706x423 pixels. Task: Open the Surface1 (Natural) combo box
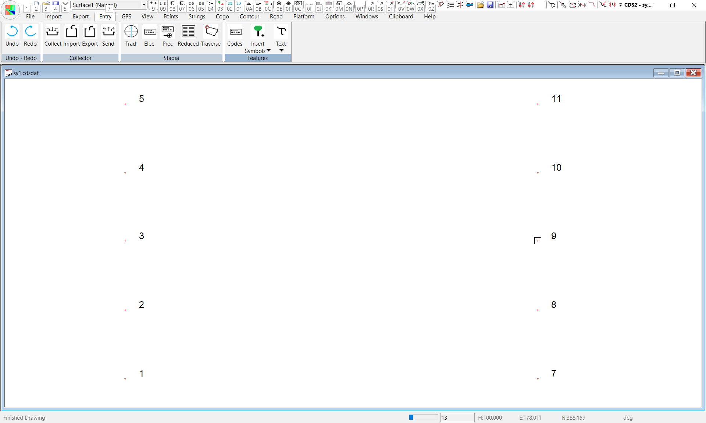(144, 5)
